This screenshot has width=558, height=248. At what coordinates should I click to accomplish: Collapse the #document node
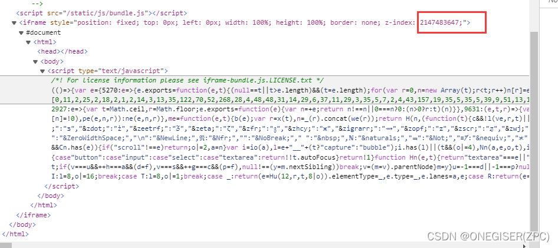21,32
